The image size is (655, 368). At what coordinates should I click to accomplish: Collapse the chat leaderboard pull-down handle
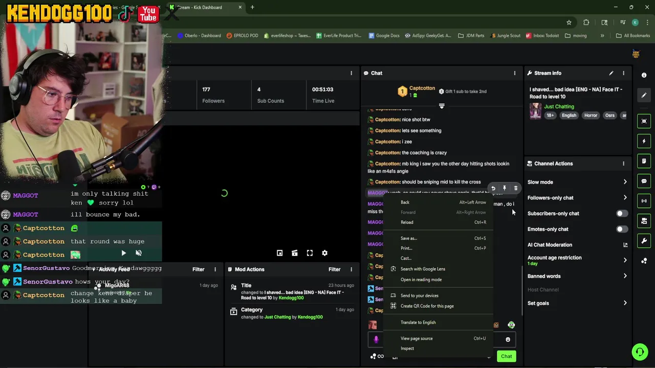coord(442,106)
